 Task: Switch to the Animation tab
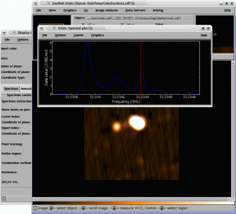pos(26,89)
